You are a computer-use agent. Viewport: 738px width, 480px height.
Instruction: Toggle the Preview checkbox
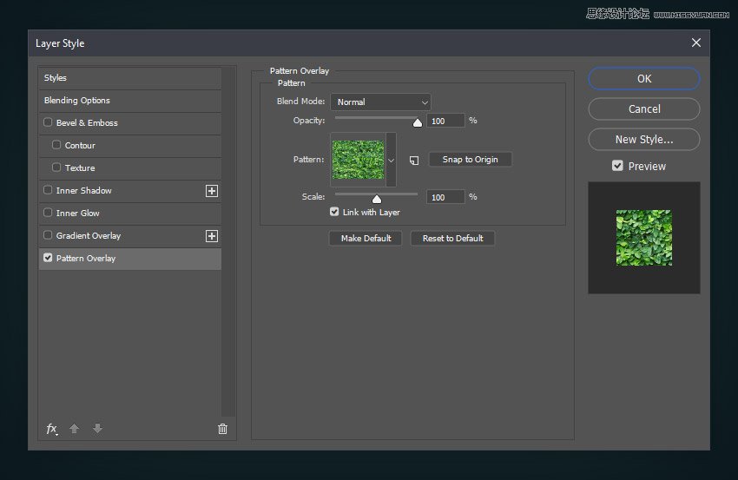pyautogui.click(x=617, y=166)
